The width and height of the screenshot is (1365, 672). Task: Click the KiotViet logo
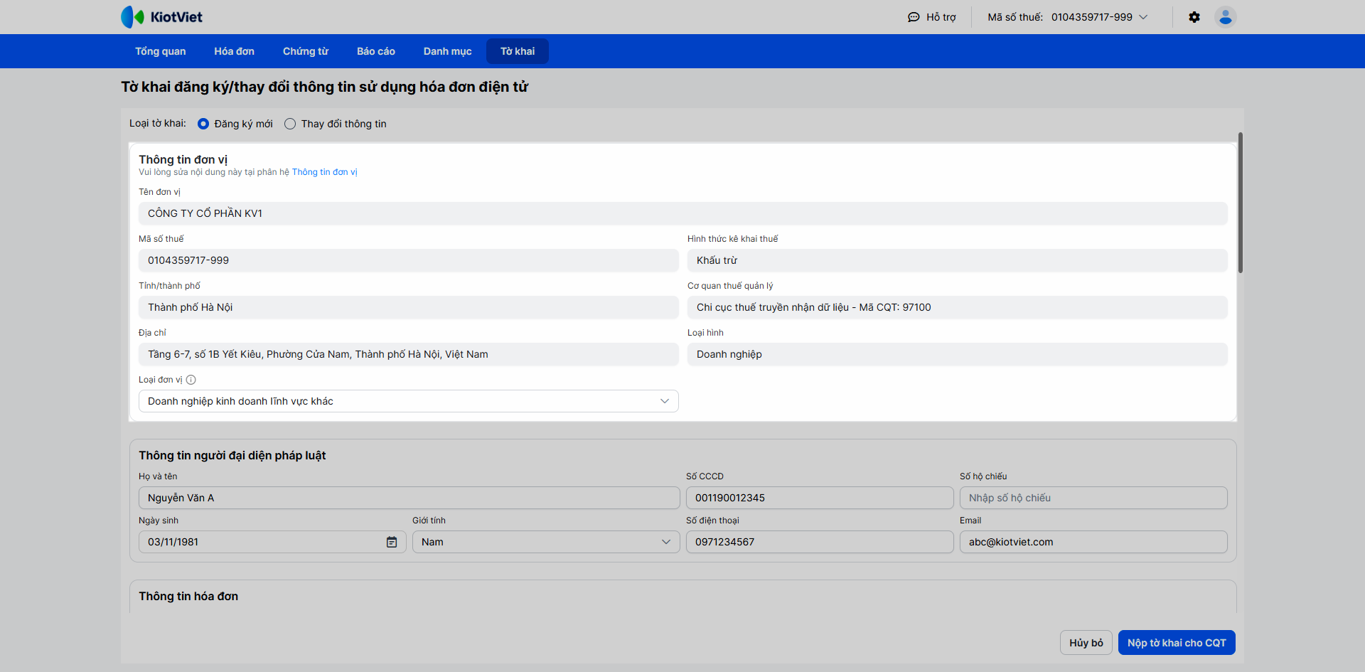point(162,17)
